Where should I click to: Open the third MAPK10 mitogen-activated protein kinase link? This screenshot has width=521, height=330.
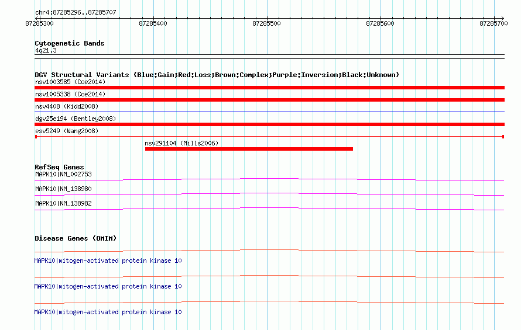(x=108, y=312)
